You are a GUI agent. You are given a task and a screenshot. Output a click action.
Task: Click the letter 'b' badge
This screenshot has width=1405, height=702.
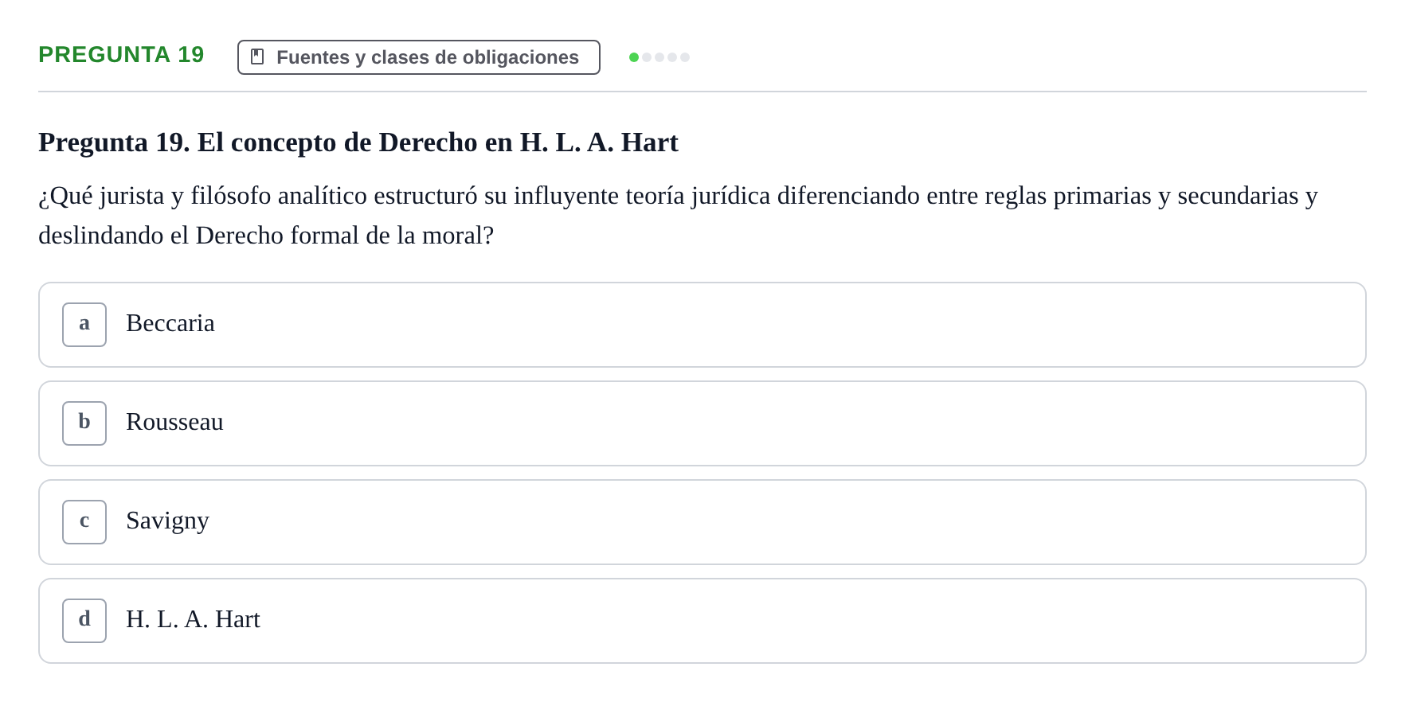pos(84,423)
